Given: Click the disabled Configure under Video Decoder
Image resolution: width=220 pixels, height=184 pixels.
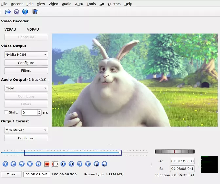Looking at the screenshot, I should click(26, 37).
